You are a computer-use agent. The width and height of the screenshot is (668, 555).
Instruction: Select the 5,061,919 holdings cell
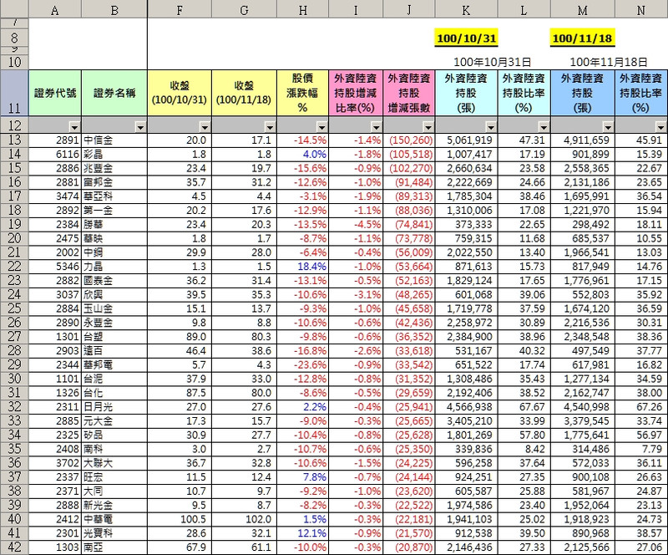[467, 140]
